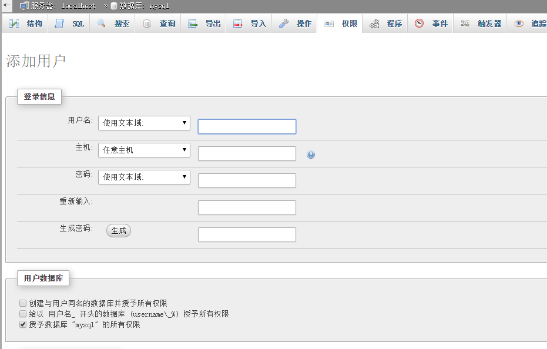Follow the localhost server link
The image size is (547, 349).
tap(79, 6)
